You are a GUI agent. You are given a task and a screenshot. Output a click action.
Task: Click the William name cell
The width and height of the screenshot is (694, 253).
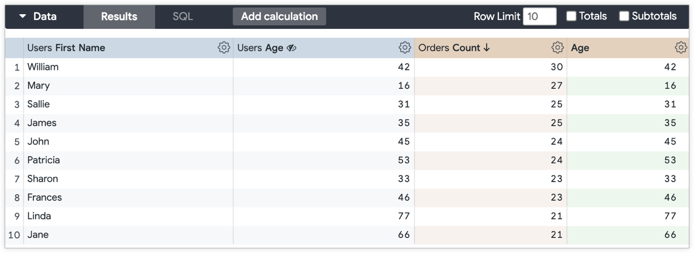pyautogui.click(x=43, y=67)
